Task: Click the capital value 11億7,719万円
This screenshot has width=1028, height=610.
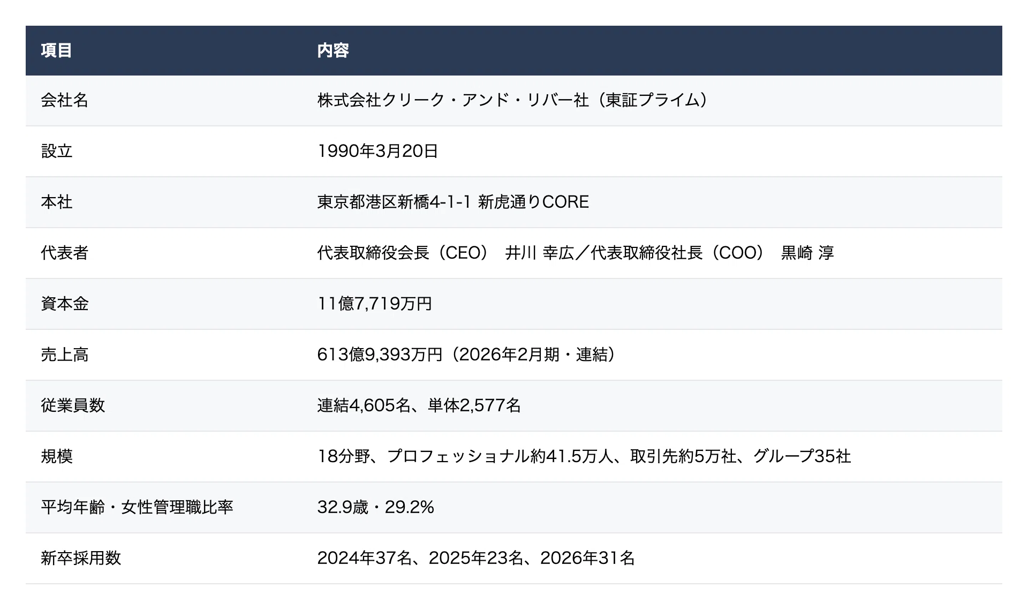Action: (x=375, y=304)
